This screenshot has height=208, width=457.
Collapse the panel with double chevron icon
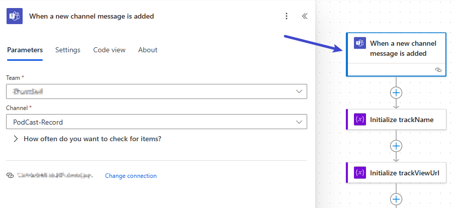click(305, 16)
